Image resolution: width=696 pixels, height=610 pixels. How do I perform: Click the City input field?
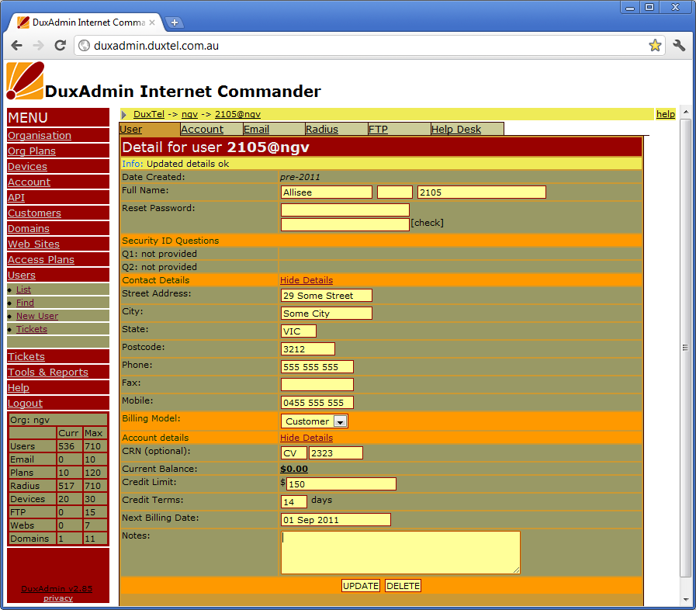327,313
